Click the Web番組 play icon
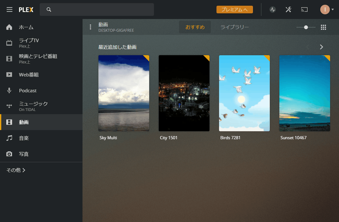The height and width of the screenshot is (222, 339). tap(9, 74)
